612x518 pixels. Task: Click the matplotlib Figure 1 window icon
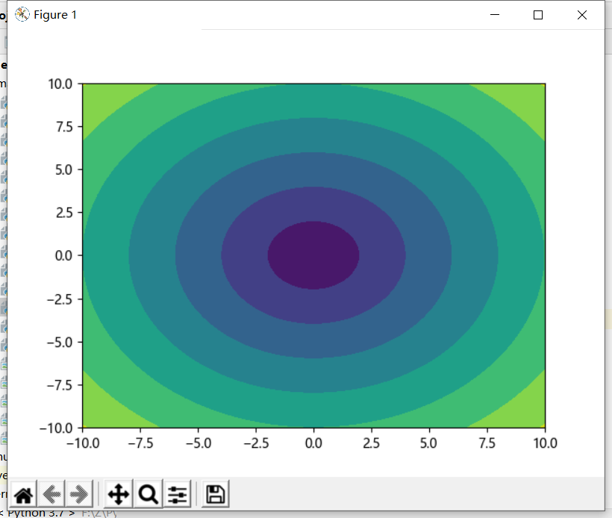22,15
